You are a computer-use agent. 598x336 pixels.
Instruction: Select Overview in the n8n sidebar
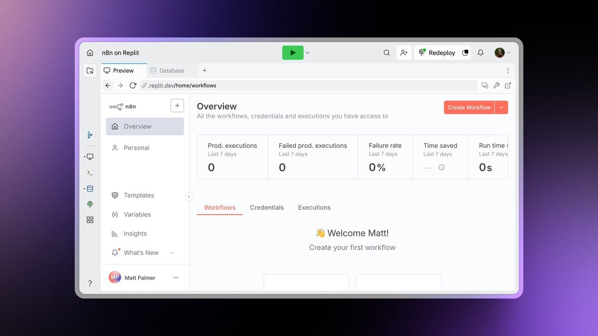145,126
